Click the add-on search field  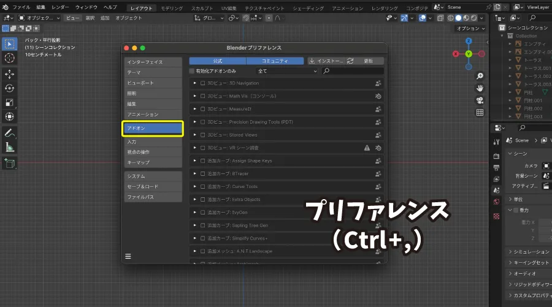coord(356,71)
